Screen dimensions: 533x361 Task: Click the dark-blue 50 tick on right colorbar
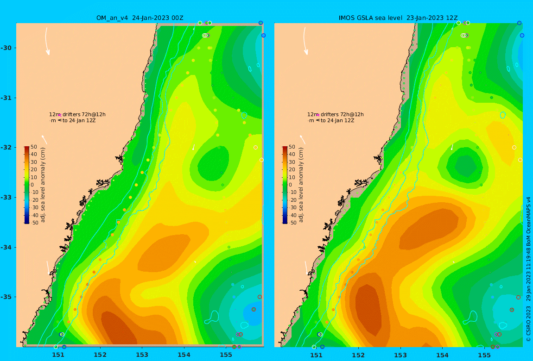[x=292, y=223]
